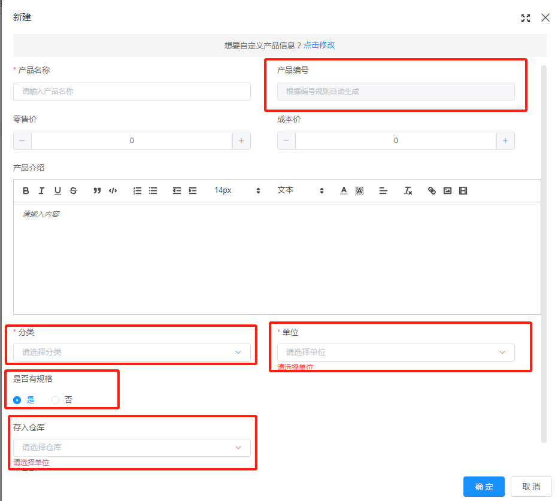Toggle bold formatting in the editor
This screenshot has height=501, width=558.
click(x=26, y=190)
